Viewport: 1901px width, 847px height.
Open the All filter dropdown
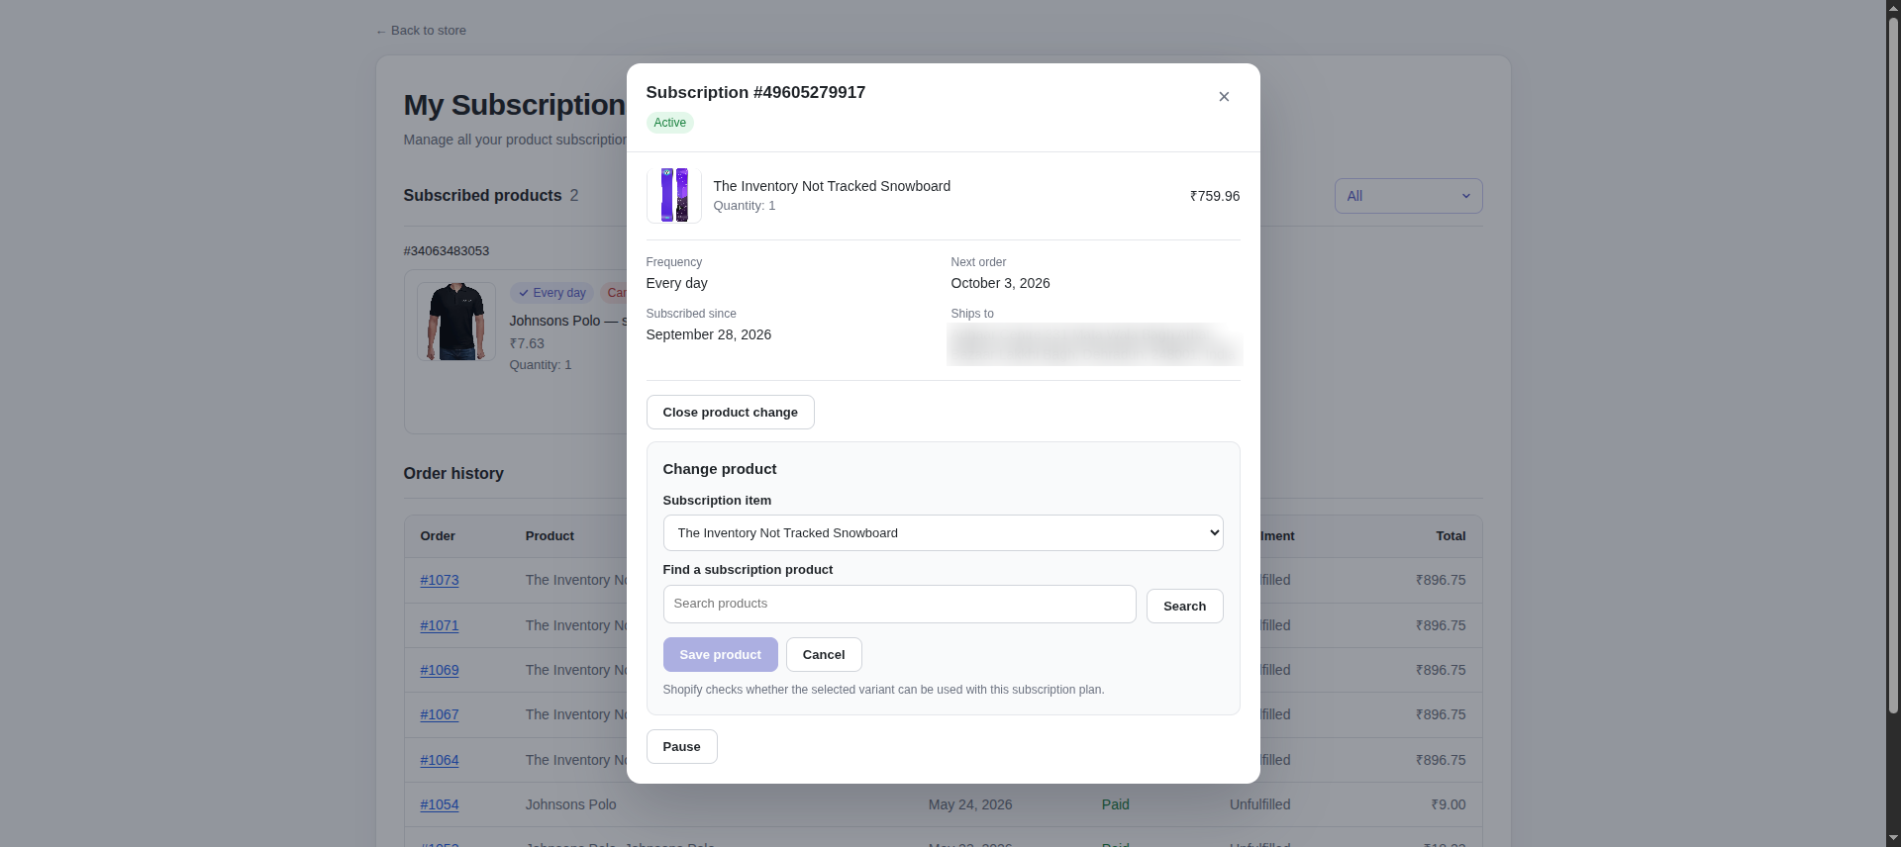coord(1408,196)
